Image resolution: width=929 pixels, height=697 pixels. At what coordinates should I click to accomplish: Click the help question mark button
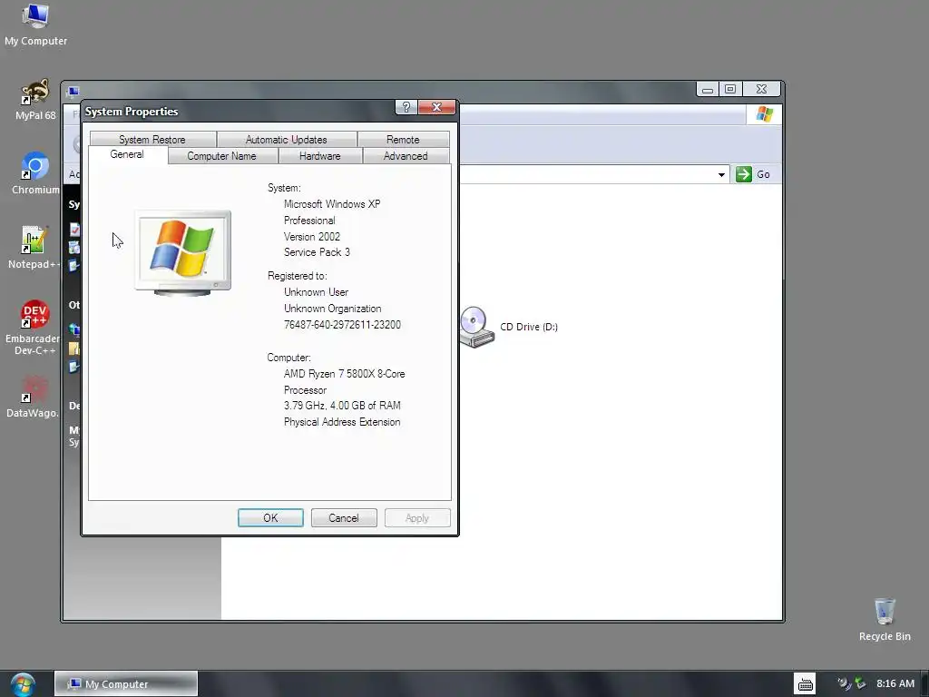click(x=406, y=107)
